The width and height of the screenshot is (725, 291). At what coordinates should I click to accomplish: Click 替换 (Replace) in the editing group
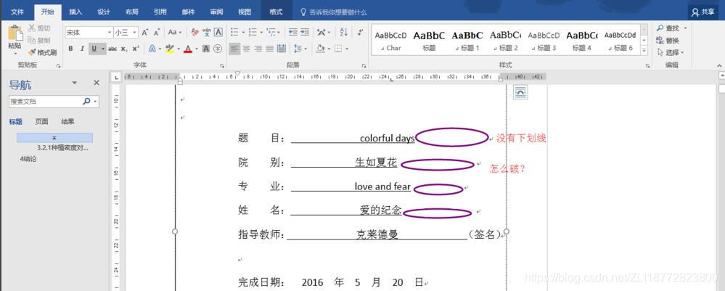point(668,41)
